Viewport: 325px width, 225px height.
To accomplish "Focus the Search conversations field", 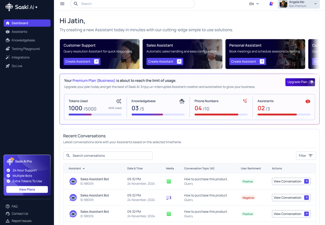I will tap(108, 155).
